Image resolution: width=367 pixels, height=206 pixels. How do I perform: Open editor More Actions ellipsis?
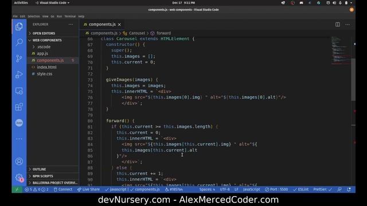click(x=348, y=25)
